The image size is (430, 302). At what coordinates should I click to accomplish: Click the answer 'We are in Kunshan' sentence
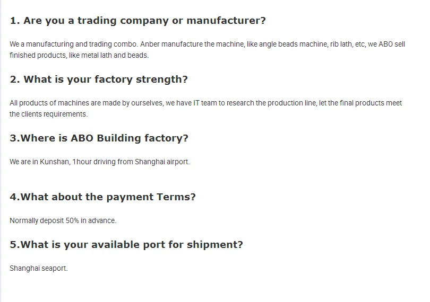click(x=99, y=162)
